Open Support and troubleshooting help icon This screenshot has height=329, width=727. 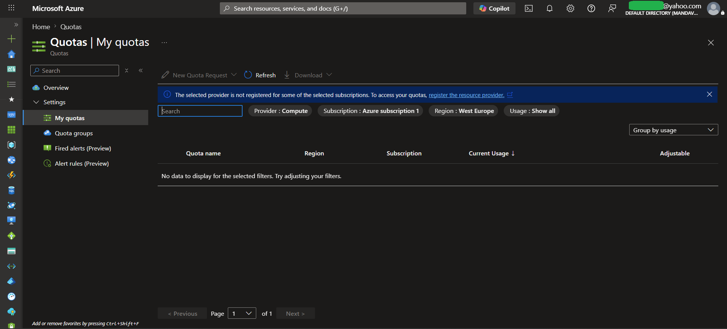(591, 8)
